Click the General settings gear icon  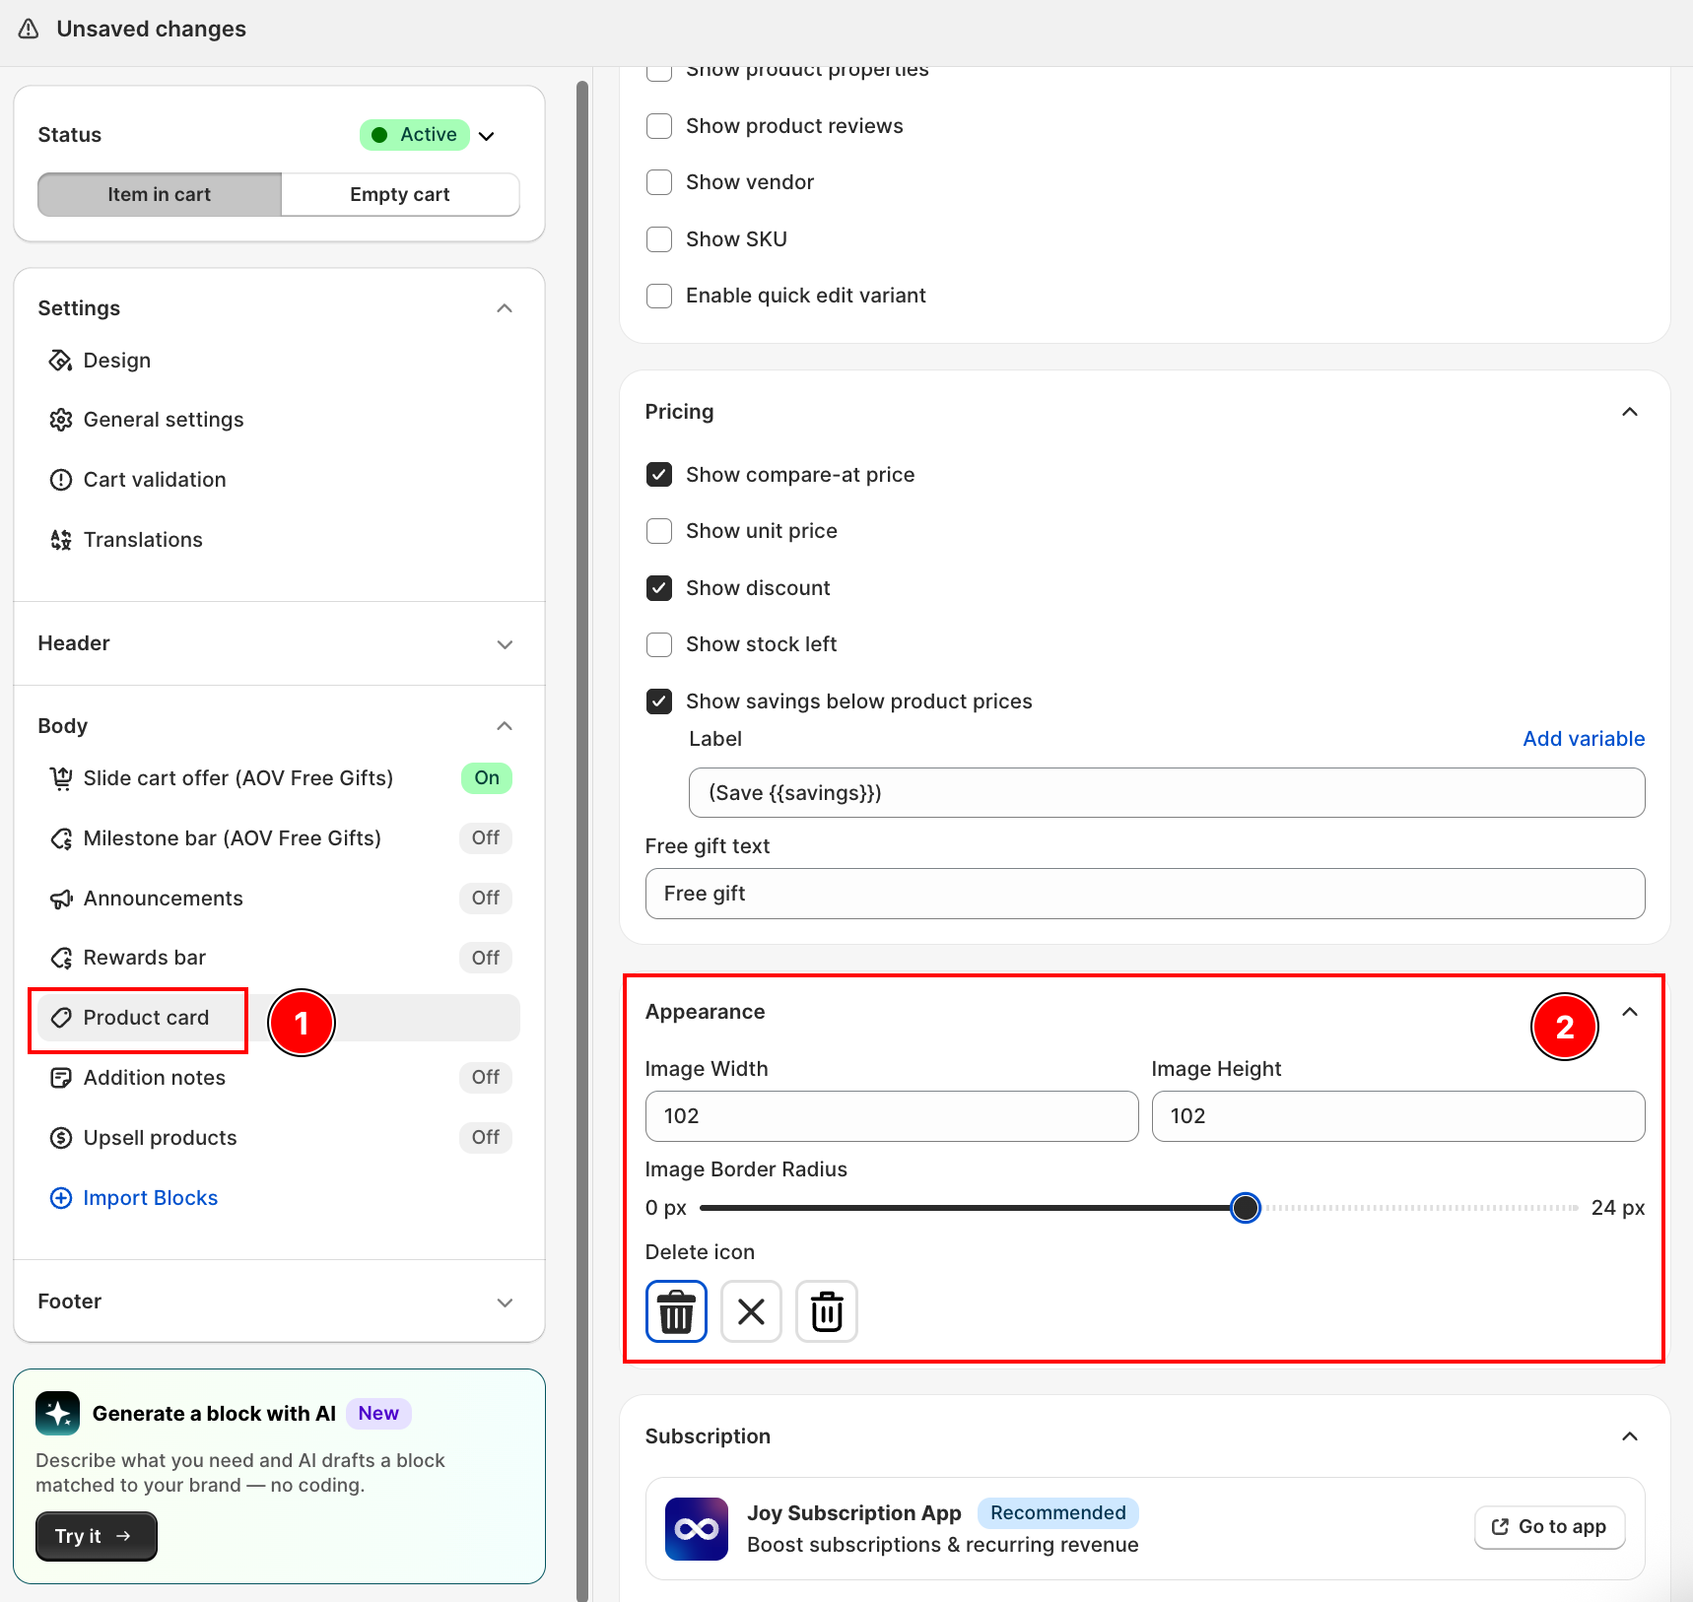tap(61, 420)
